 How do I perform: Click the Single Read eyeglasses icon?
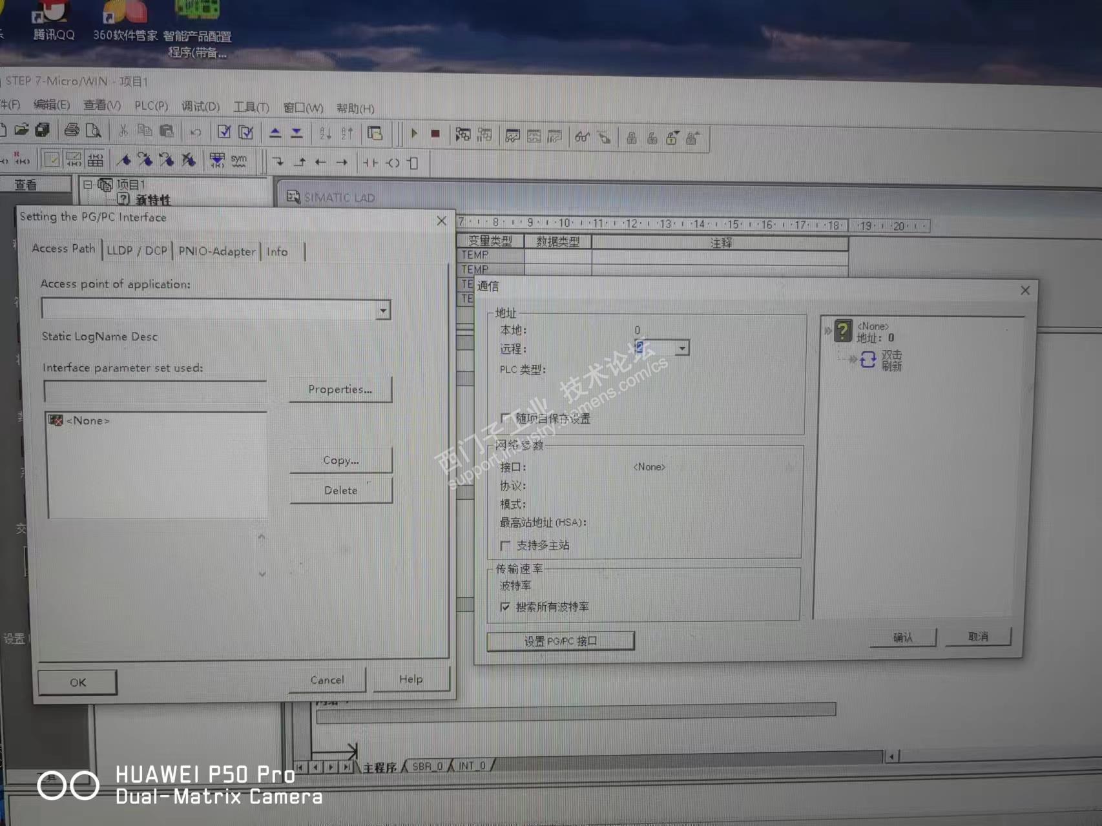coord(582,137)
